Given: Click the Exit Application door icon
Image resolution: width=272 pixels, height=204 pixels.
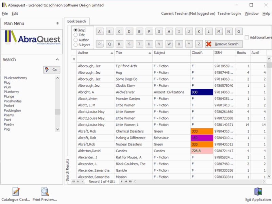Looking at the screenshot, I should (x=258, y=192).
